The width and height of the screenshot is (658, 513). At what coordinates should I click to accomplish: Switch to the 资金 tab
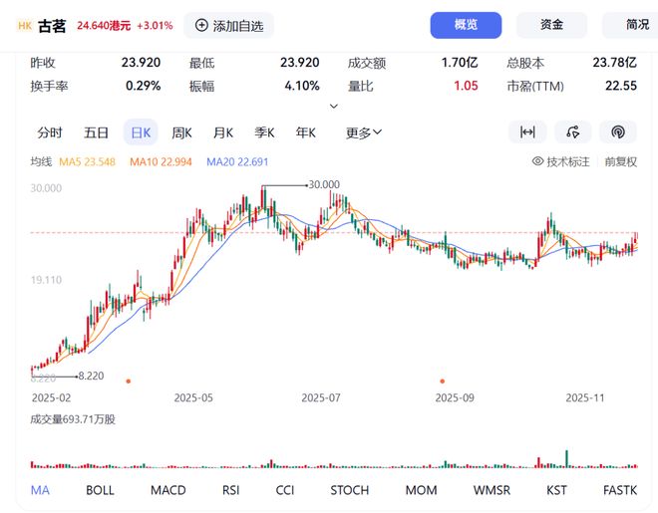pyautogui.click(x=551, y=25)
